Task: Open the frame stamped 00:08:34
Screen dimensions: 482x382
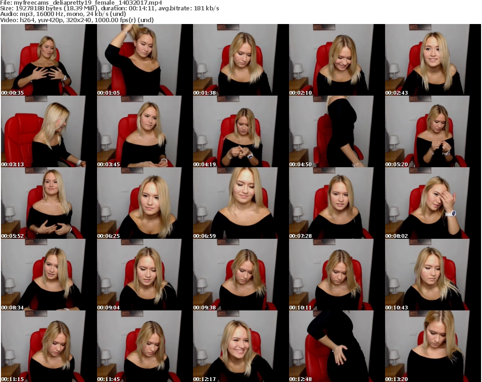Action: coord(48,275)
